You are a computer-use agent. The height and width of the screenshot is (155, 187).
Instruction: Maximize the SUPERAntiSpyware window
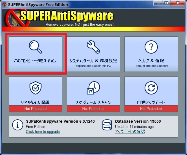pos(166,3)
